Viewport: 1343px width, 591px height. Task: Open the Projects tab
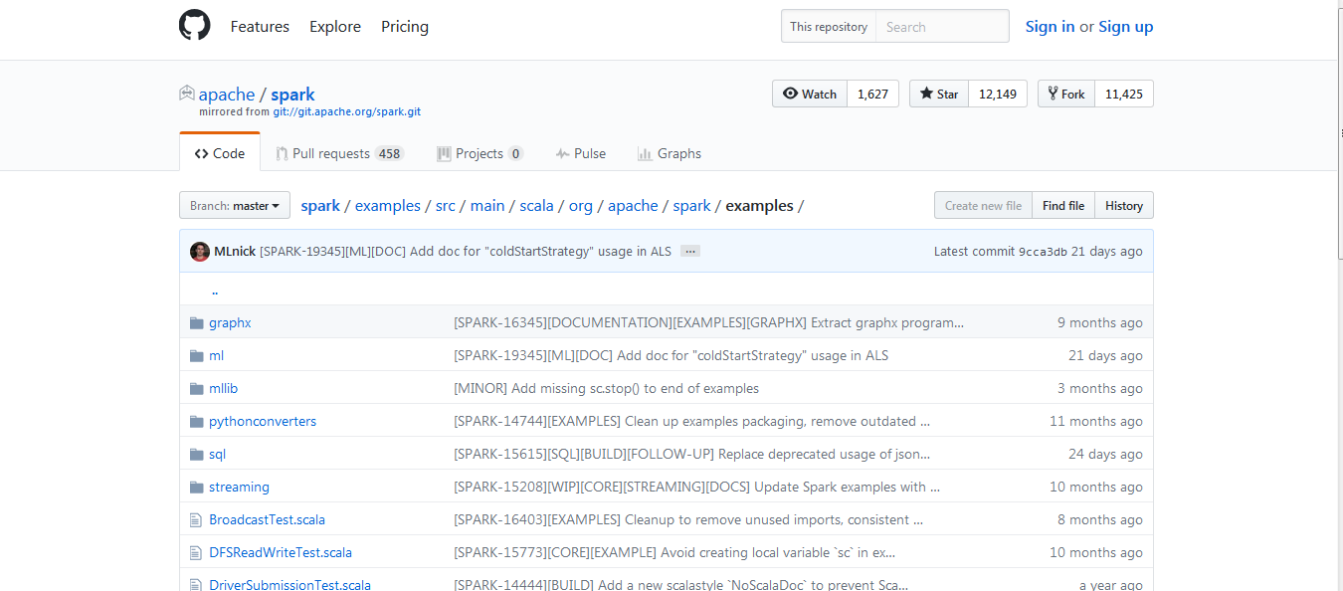pos(480,153)
